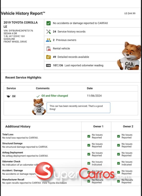Select the Owner 2 column header
This screenshot has height=196, width=142.
128,127
